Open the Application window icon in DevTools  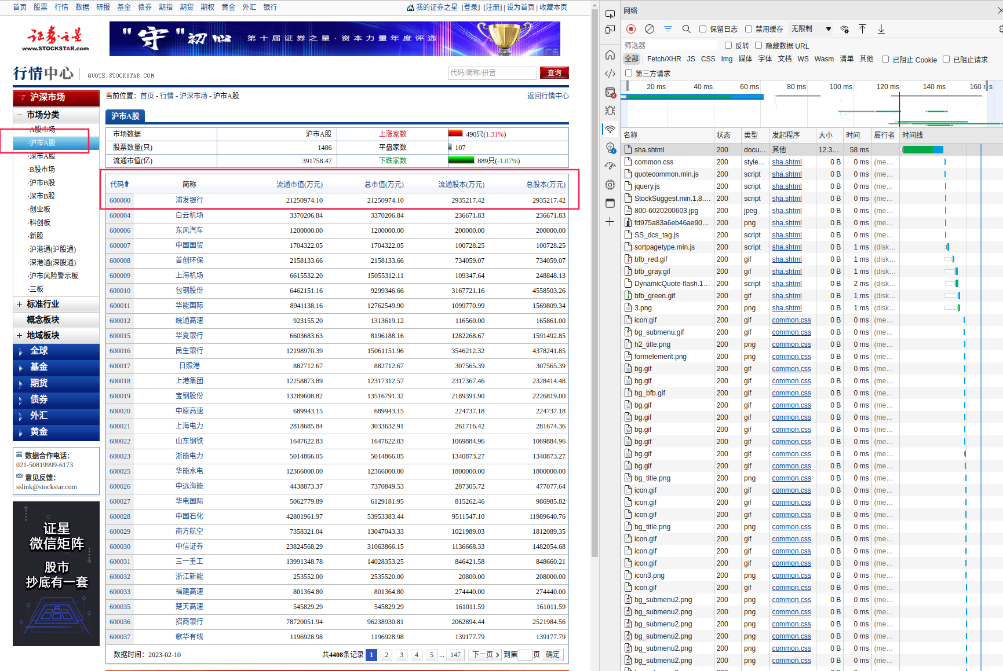(610, 203)
